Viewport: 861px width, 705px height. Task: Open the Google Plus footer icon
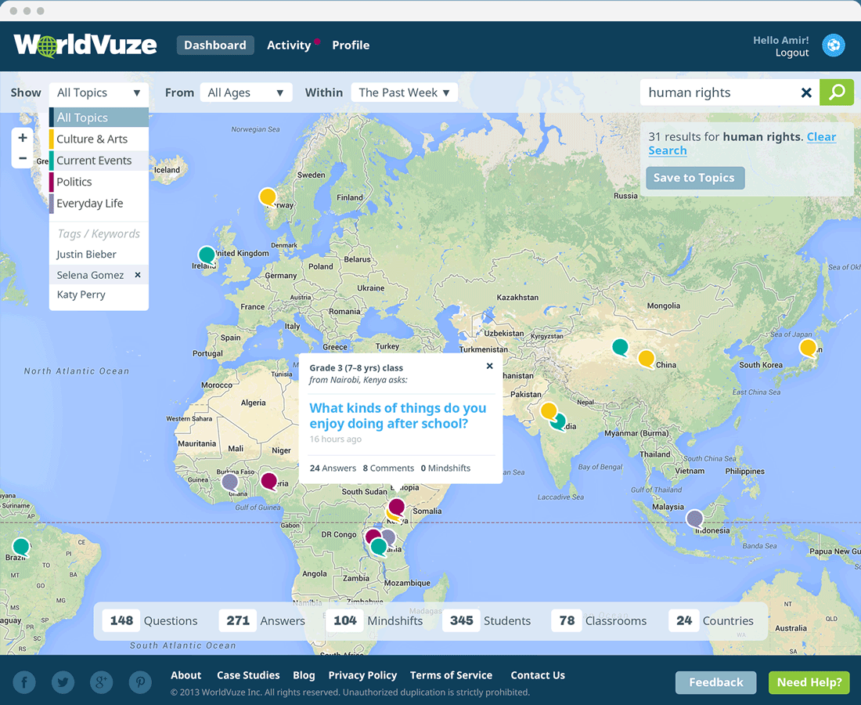102,682
